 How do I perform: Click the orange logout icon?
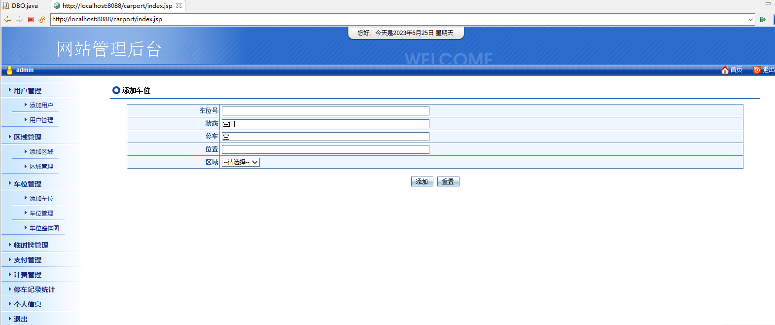pyautogui.click(x=757, y=70)
